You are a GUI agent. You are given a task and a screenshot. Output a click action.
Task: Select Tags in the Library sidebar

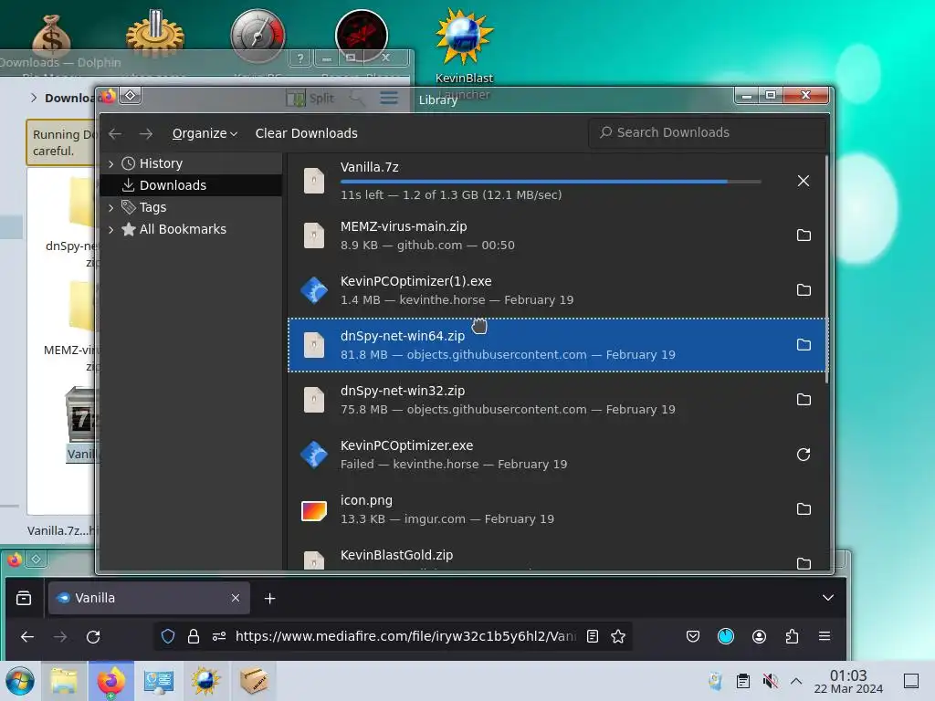pyautogui.click(x=191, y=207)
